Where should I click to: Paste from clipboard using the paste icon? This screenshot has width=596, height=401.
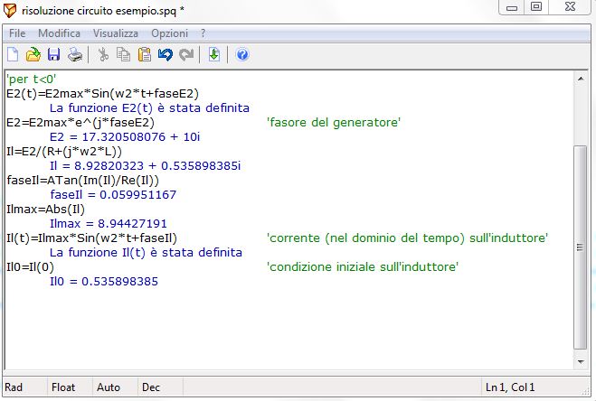coord(145,54)
